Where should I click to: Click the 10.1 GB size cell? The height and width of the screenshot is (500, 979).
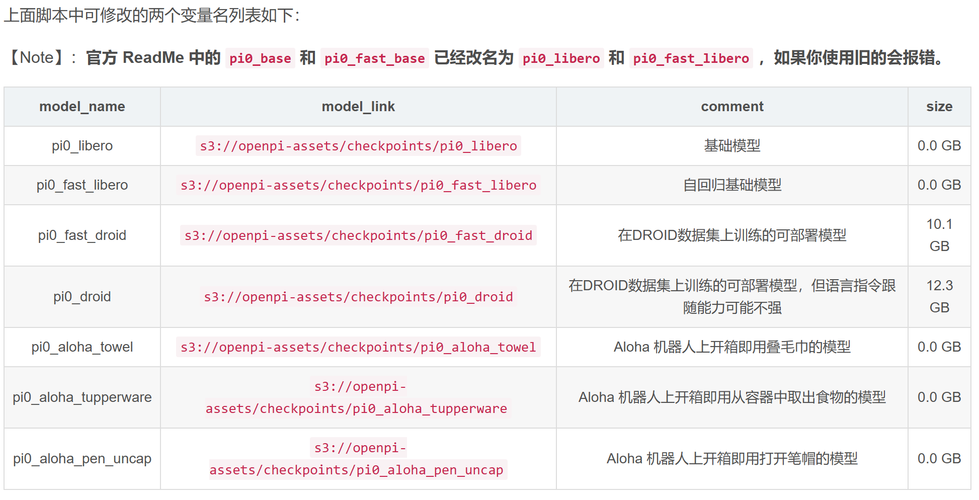(939, 235)
